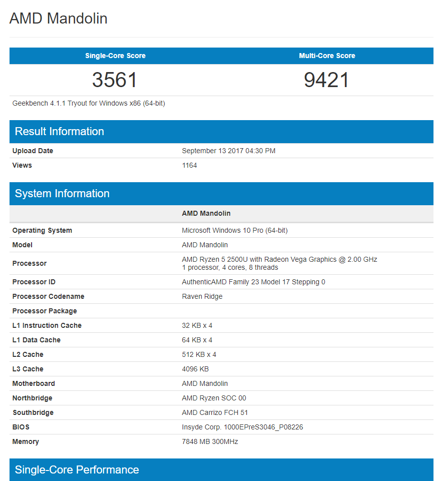445x481 pixels.
Task: Click the Views label
Action: [22, 165]
